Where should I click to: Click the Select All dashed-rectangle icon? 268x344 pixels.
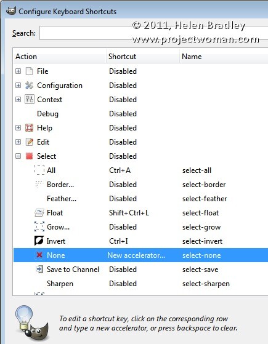[x=39, y=170]
